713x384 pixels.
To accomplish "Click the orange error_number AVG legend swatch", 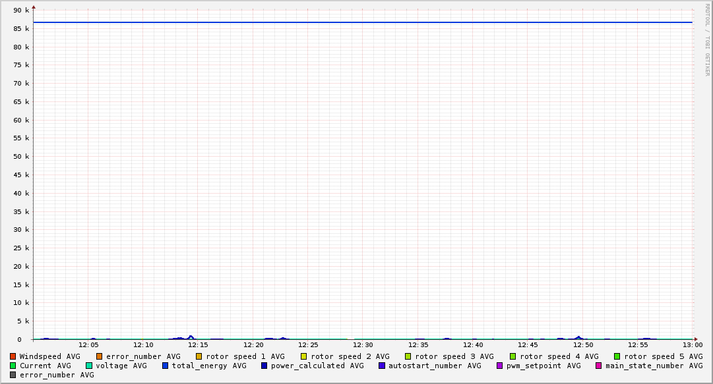I will (100, 356).
